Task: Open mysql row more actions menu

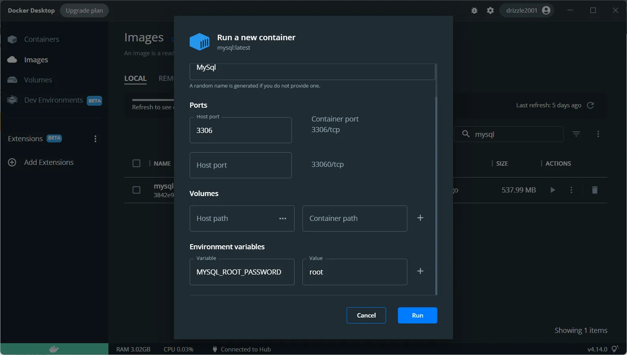Action: click(571, 190)
